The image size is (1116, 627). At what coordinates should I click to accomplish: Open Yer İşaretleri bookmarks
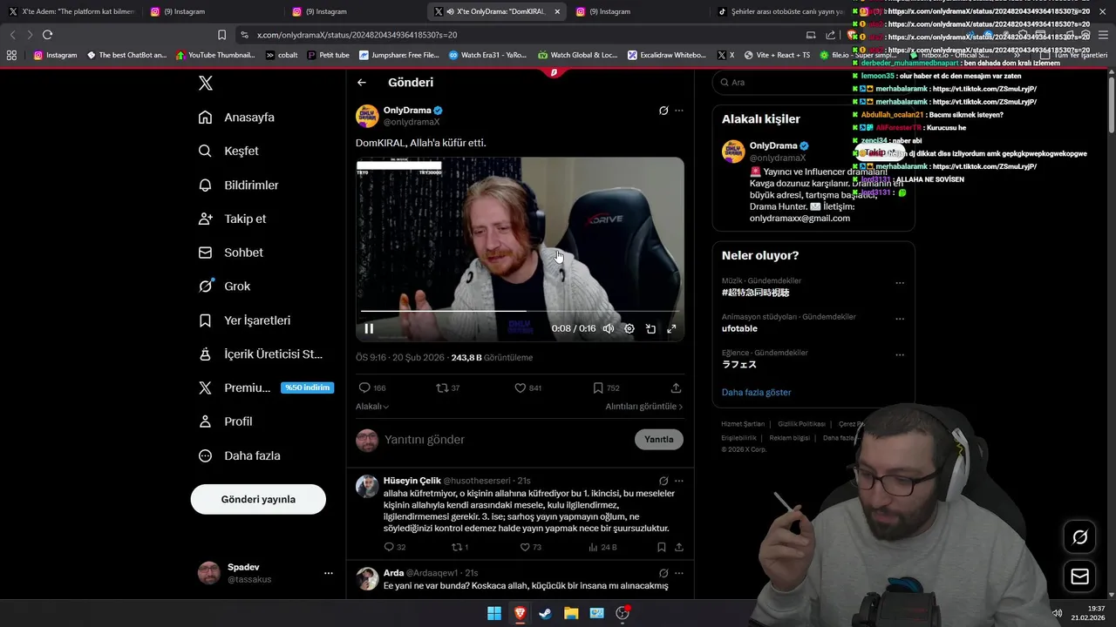(244, 320)
